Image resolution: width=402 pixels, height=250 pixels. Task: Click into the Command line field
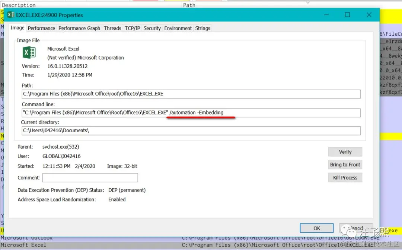click(x=191, y=113)
